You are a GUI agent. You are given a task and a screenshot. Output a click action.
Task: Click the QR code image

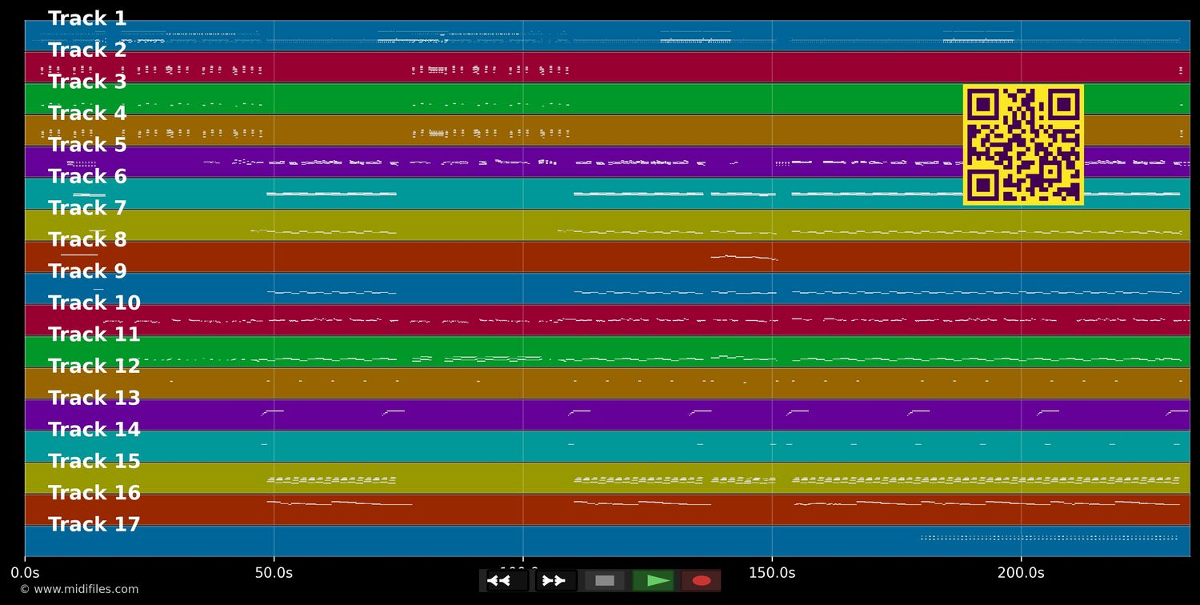(x=1023, y=145)
